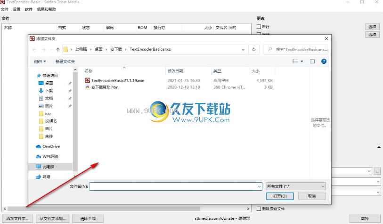Select the 安下载帮助.htm file icon
Viewport: 383px width, 224px height.
[x=88, y=87]
